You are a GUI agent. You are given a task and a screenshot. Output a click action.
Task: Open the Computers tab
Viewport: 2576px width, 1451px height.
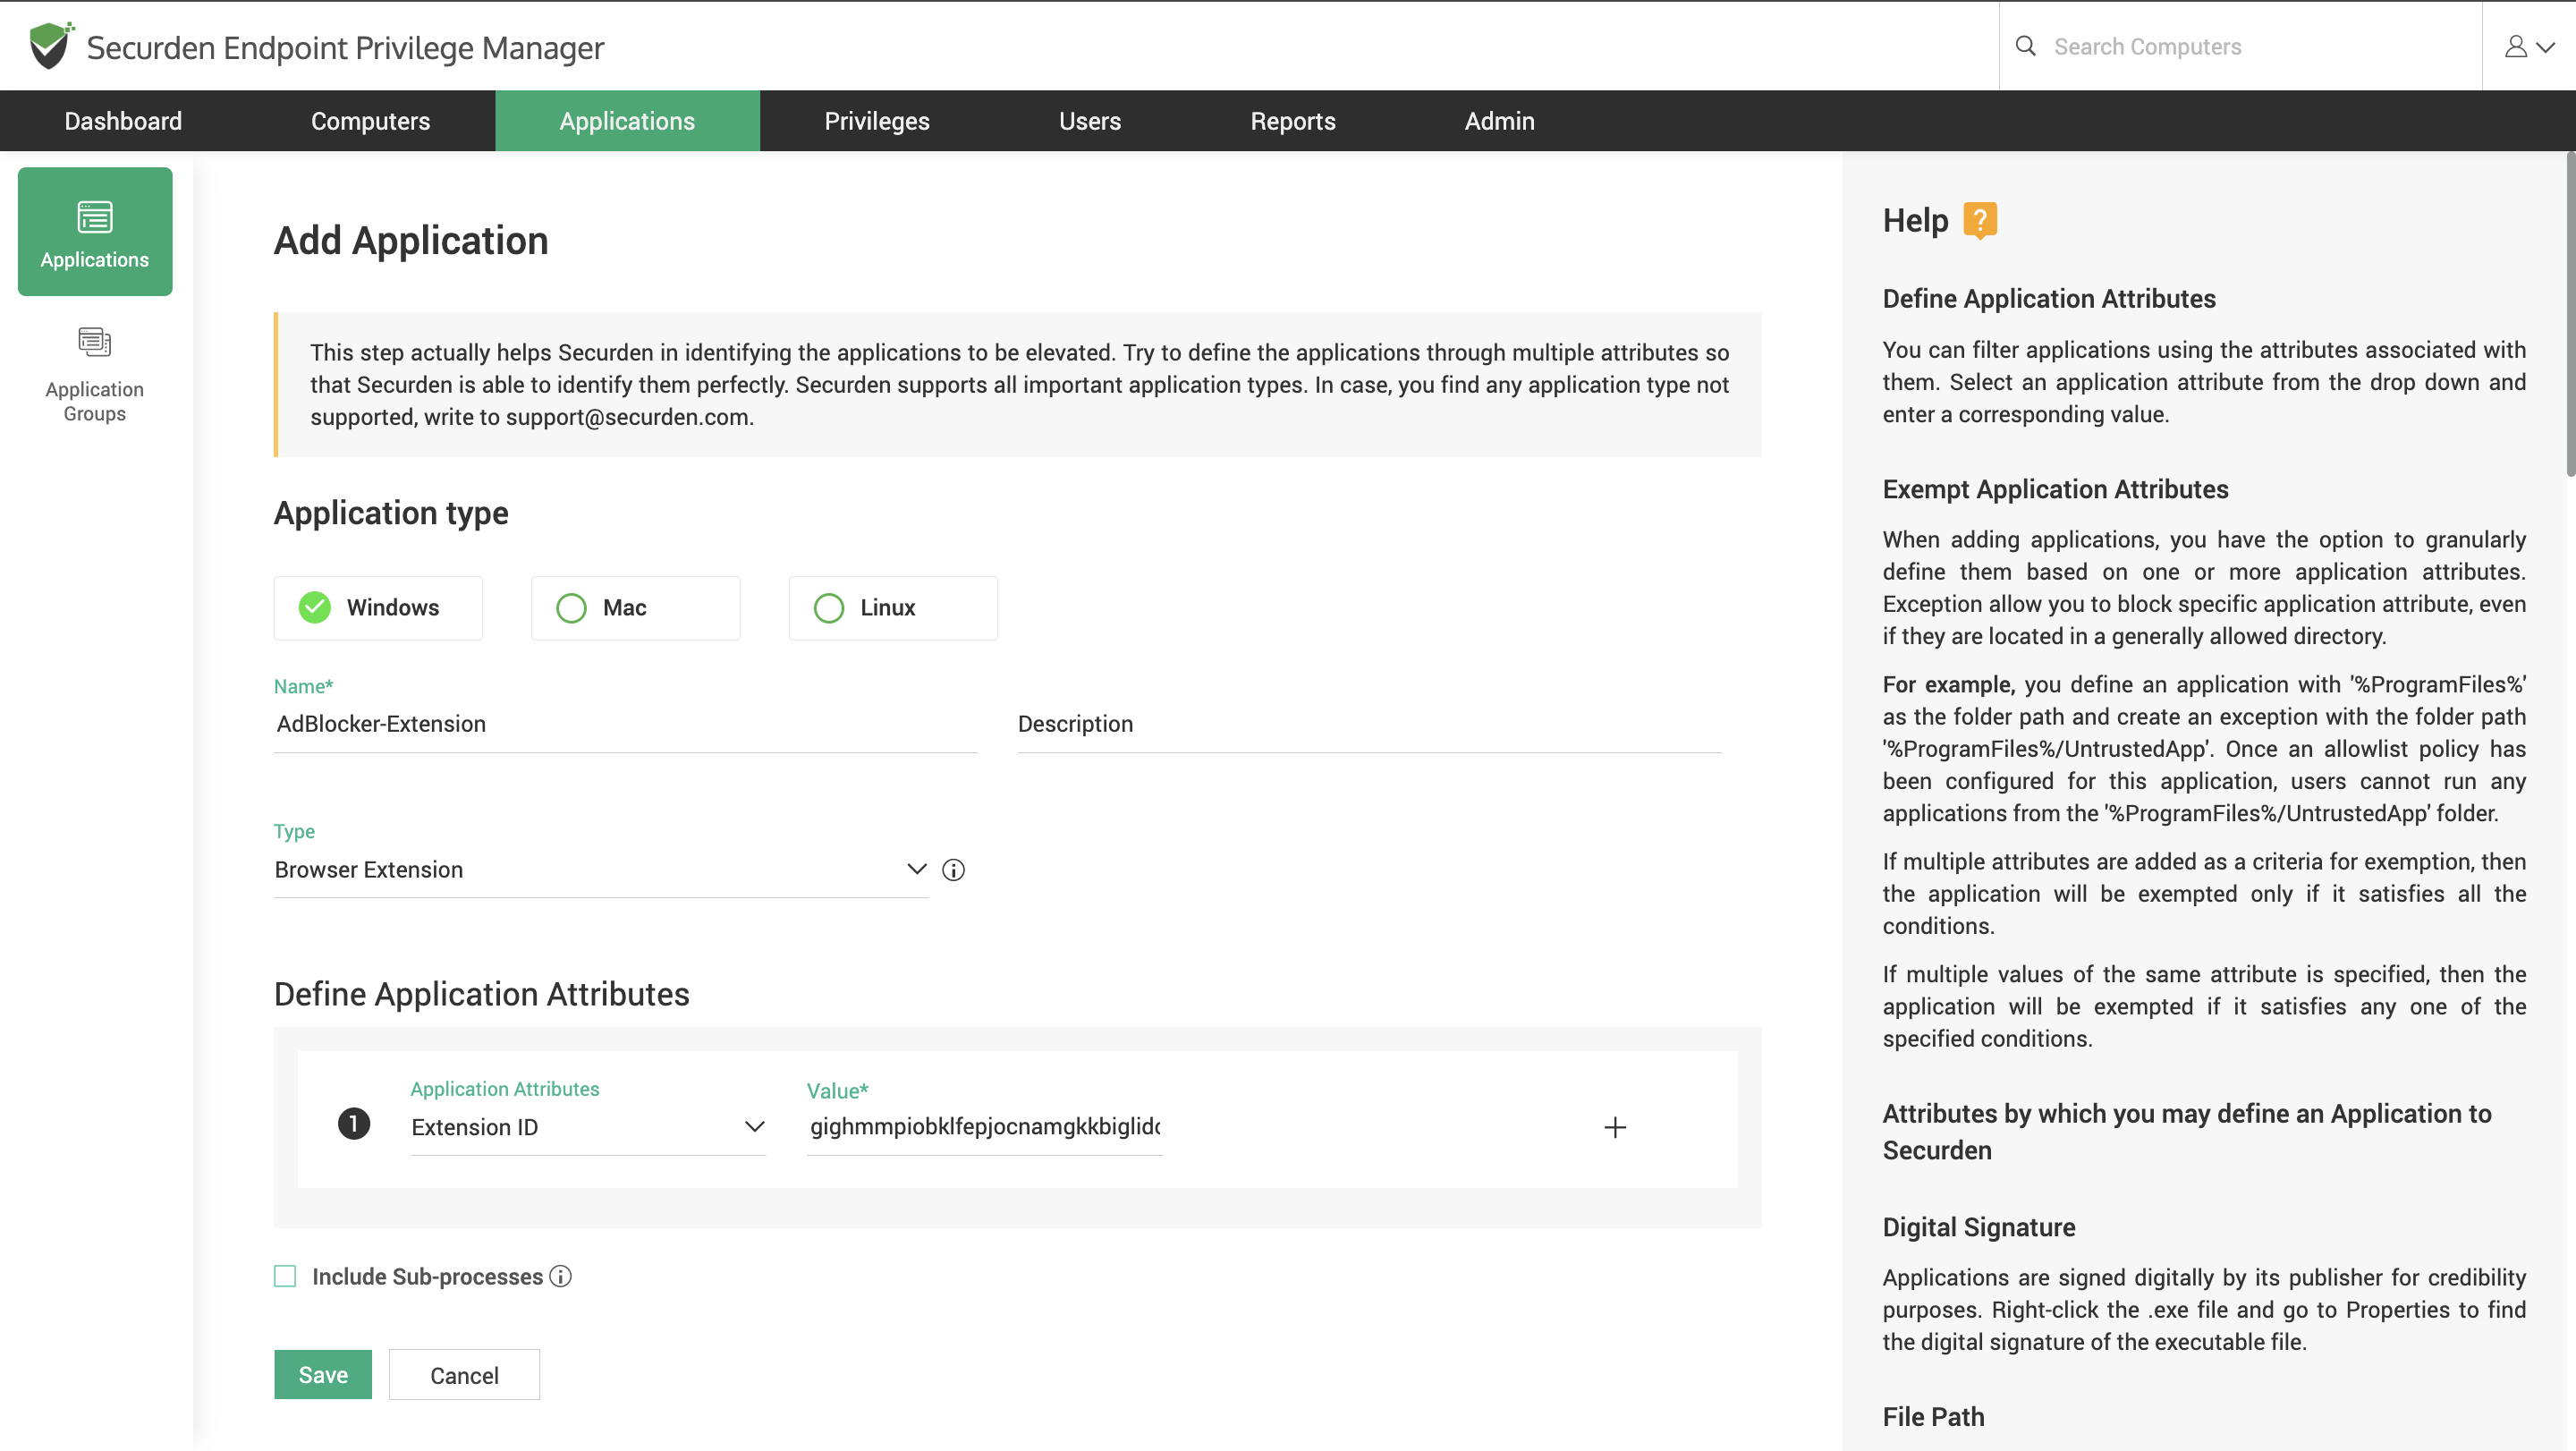(371, 121)
